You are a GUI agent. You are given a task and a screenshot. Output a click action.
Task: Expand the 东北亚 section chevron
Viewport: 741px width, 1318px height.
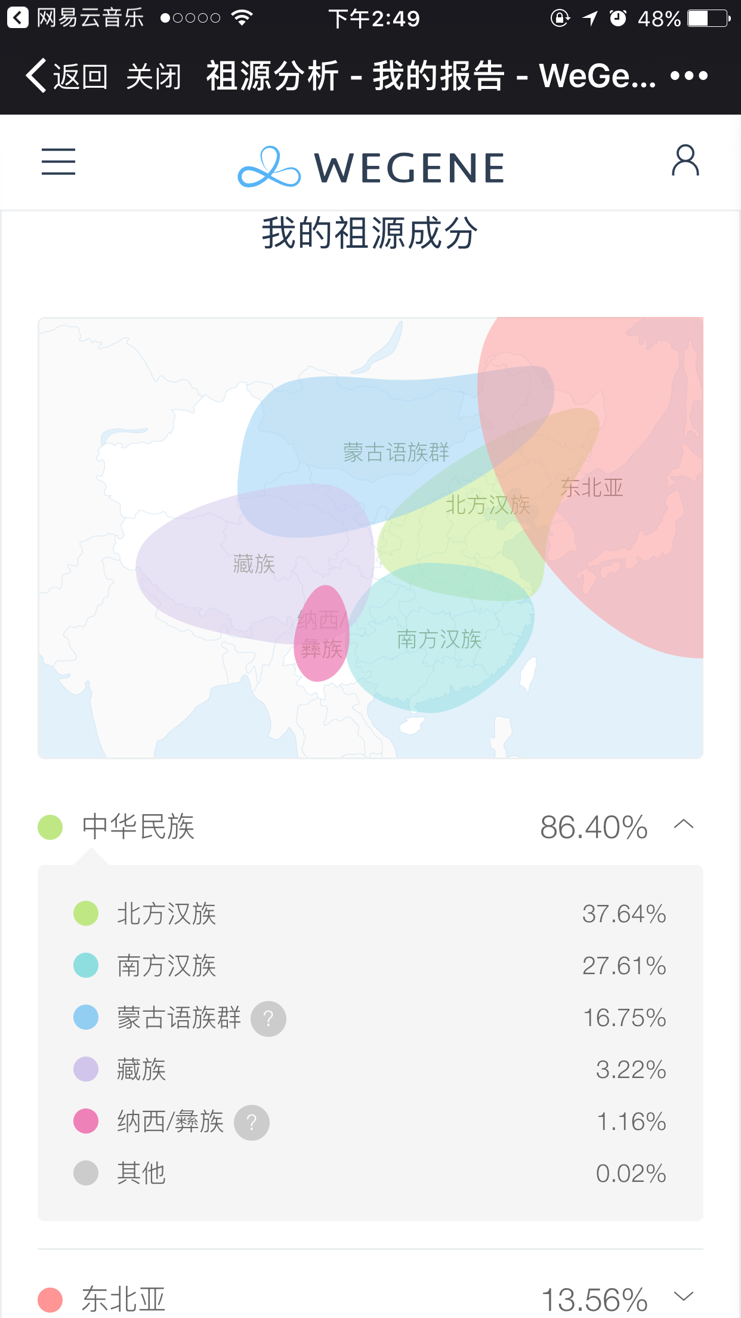tap(684, 1296)
